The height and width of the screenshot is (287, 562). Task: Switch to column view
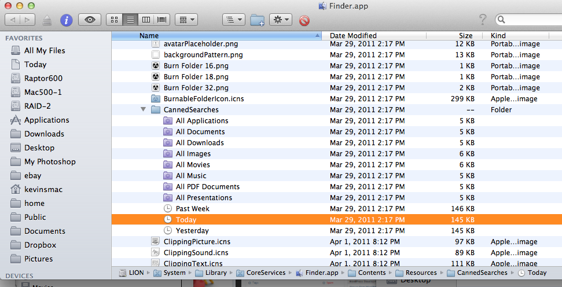click(x=146, y=20)
